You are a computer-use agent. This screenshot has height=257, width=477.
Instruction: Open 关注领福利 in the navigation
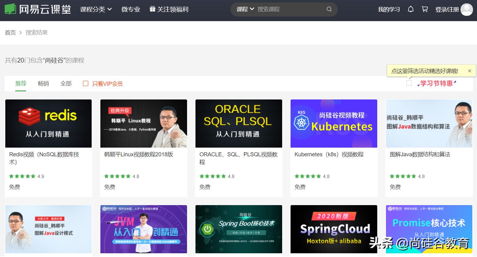pyautogui.click(x=173, y=9)
